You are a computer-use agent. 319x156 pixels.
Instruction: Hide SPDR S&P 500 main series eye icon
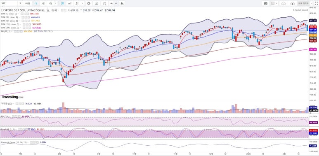click(x=62, y=10)
